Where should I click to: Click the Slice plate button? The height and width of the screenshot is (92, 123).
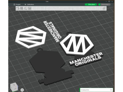pos(92,5)
